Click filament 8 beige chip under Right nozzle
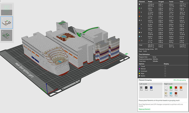Image resolution: width=189 pixels, height=113 pixels. 166,93
